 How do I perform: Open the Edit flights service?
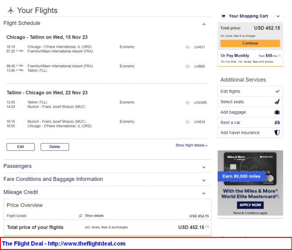coord(250,91)
